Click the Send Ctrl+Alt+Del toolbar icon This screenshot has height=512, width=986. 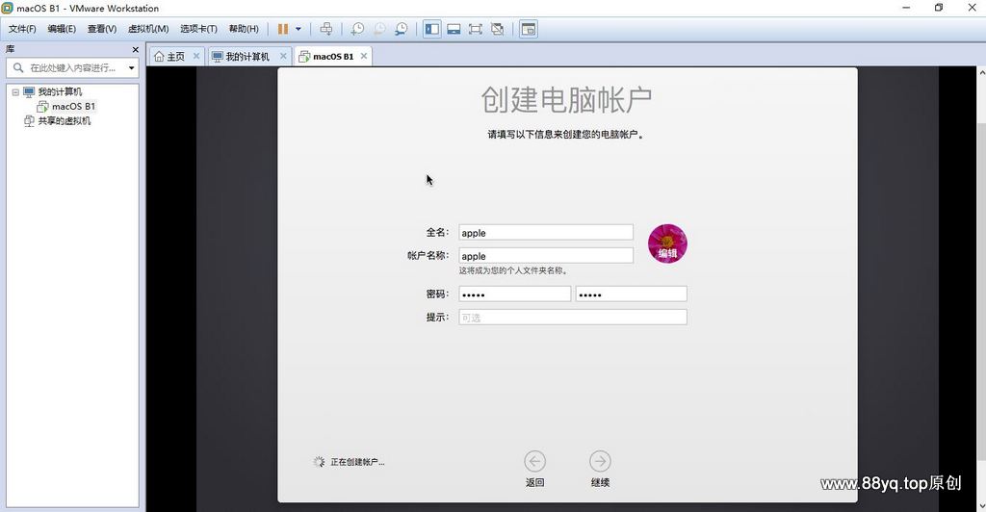(326, 29)
